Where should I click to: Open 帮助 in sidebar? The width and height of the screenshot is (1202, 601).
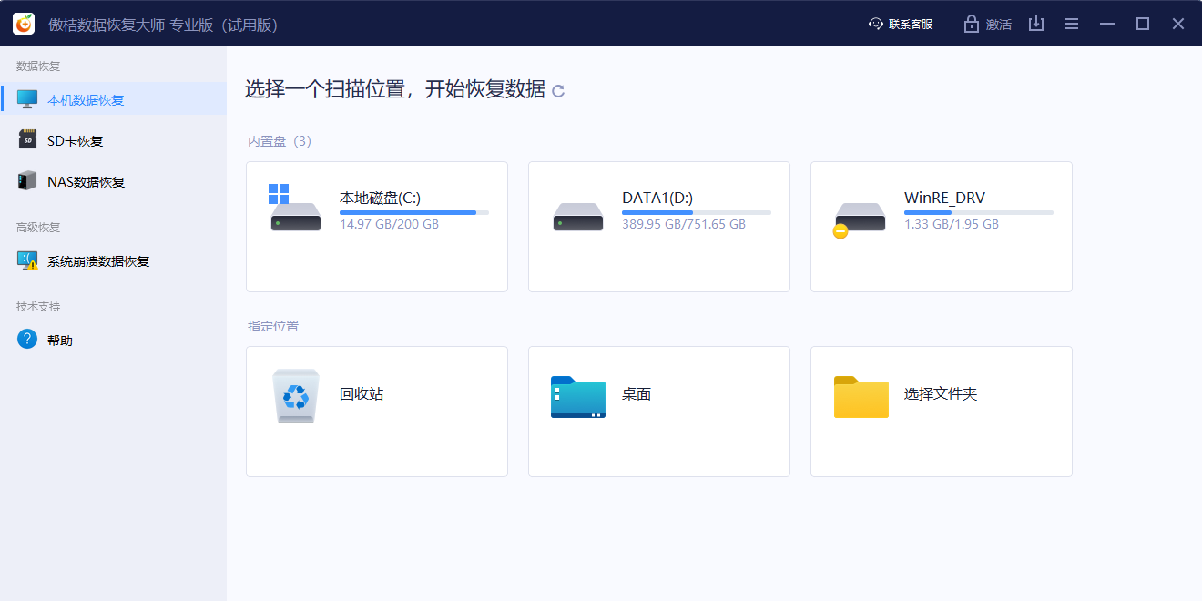[60, 341]
